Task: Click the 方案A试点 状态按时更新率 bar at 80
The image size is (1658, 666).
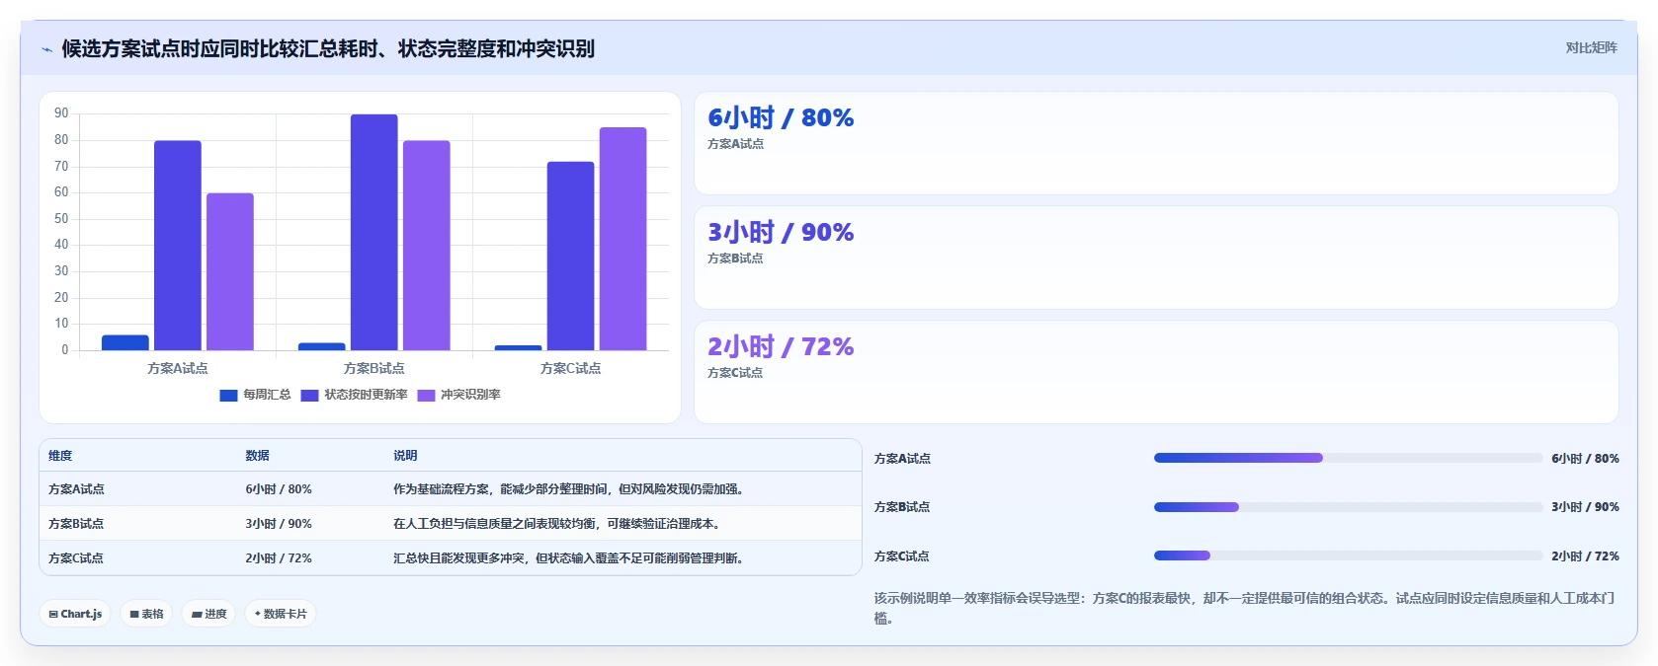Action: point(178,246)
